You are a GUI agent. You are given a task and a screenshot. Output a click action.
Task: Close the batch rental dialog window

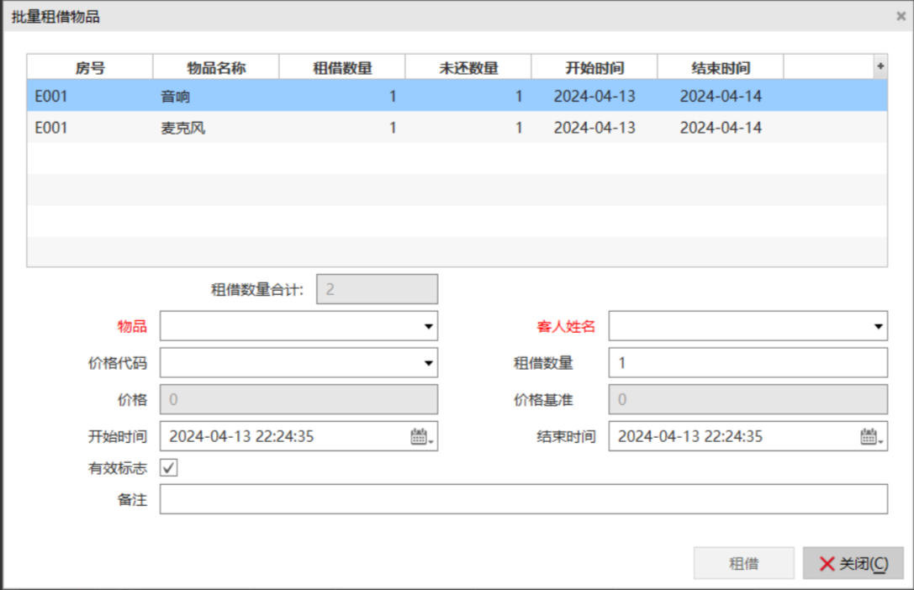pyautogui.click(x=901, y=16)
